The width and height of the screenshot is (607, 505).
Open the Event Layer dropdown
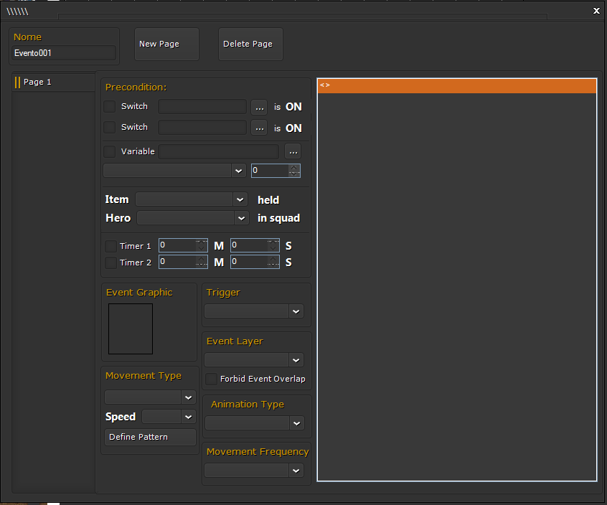point(254,360)
